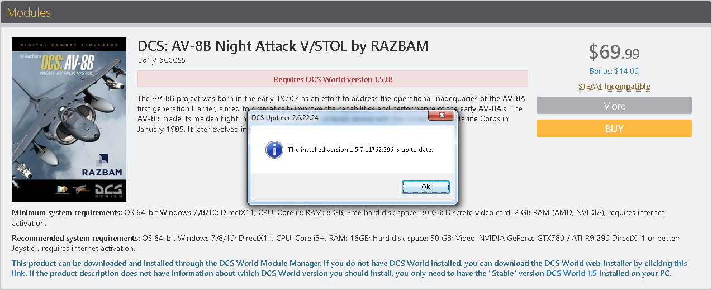This screenshot has width=712, height=290.
Task: Click the installed version message text
Action: [x=360, y=150]
